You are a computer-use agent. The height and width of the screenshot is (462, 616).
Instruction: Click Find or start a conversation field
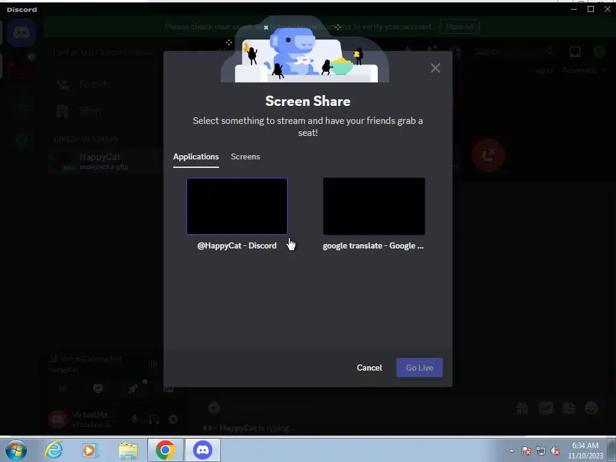tap(103, 52)
